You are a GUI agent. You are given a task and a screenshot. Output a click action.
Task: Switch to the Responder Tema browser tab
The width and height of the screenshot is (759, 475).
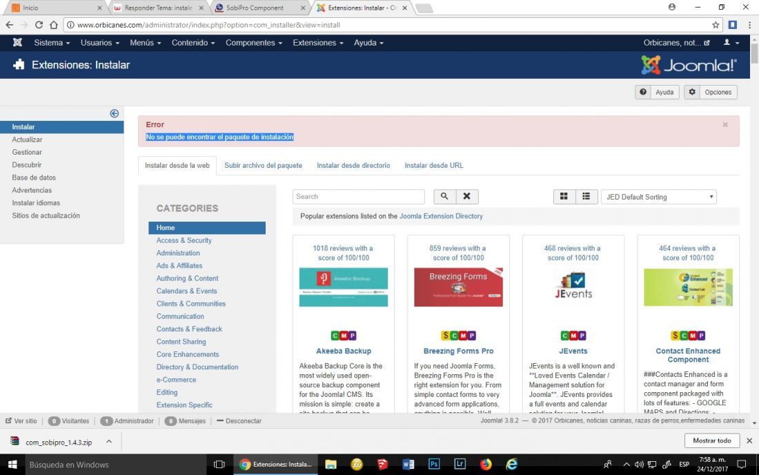158,8
